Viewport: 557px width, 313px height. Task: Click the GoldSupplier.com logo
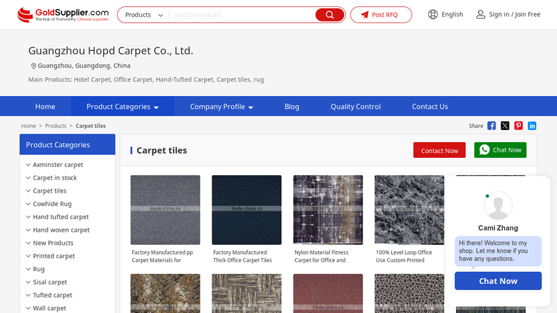coord(63,15)
